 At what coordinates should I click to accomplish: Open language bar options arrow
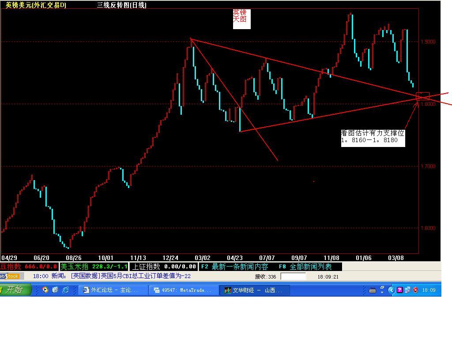click(382, 292)
